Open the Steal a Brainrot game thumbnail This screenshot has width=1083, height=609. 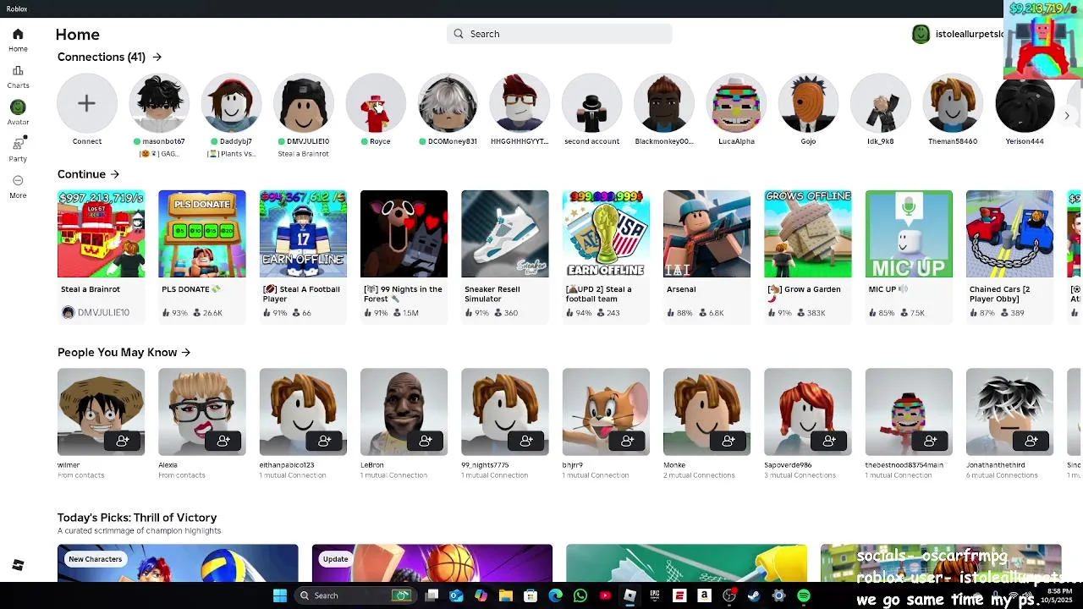point(101,233)
